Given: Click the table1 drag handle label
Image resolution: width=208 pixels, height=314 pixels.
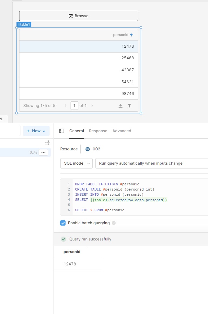Looking at the screenshot, I should click(24, 24).
